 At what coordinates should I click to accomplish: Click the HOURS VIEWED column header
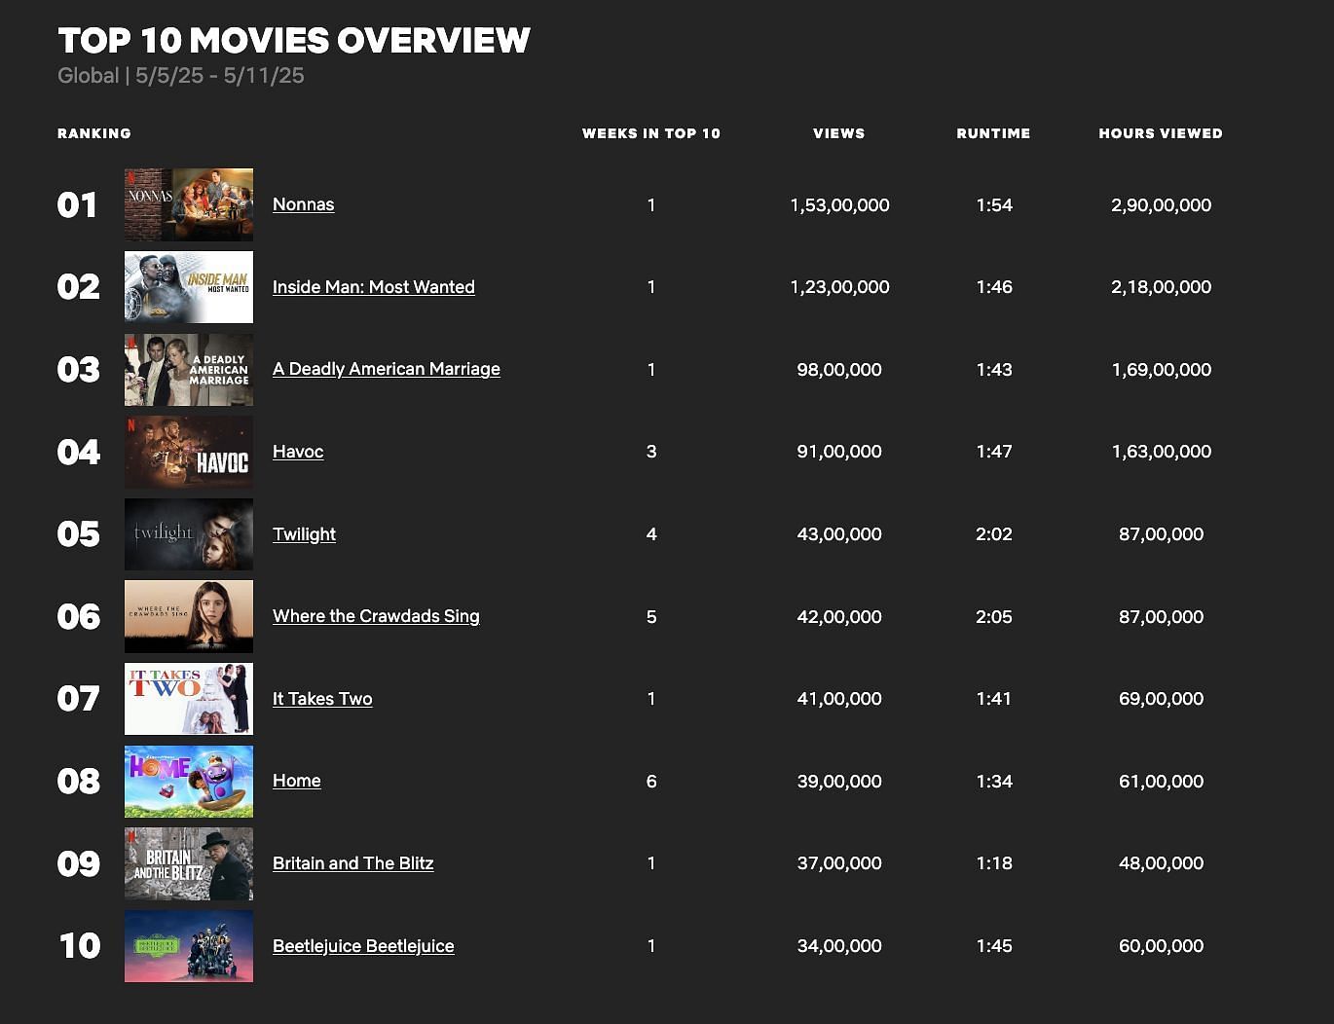pyautogui.click(x=1161, y=133)
